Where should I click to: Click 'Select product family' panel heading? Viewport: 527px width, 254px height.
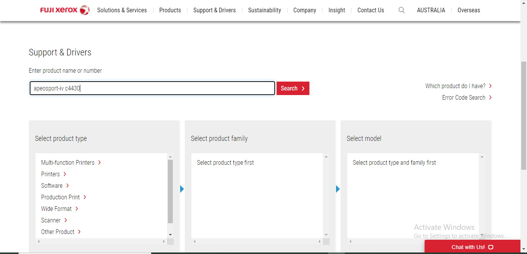click(x=219, y=139)
